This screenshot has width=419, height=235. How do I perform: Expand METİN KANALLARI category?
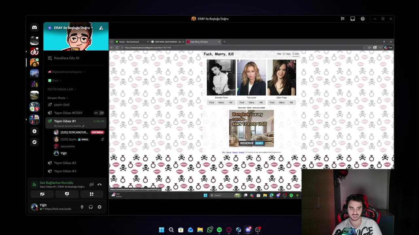click(62, 89)
